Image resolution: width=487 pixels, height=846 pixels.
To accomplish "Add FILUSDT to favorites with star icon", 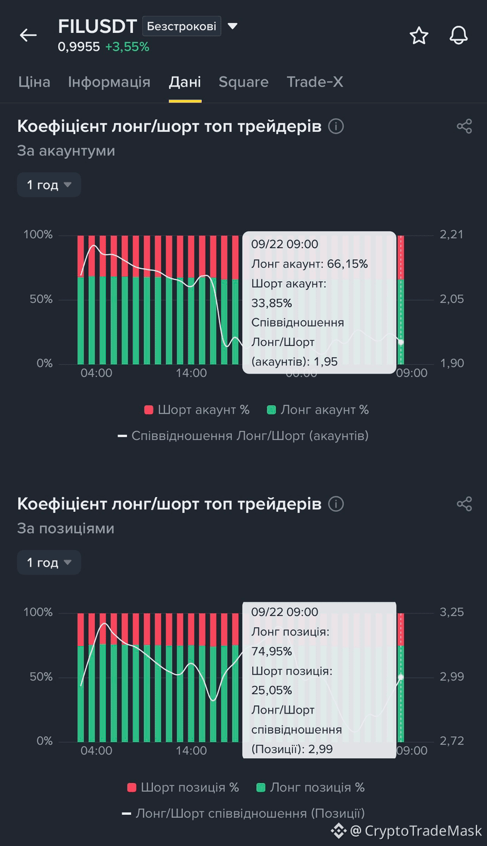I will tap(419, 35).
